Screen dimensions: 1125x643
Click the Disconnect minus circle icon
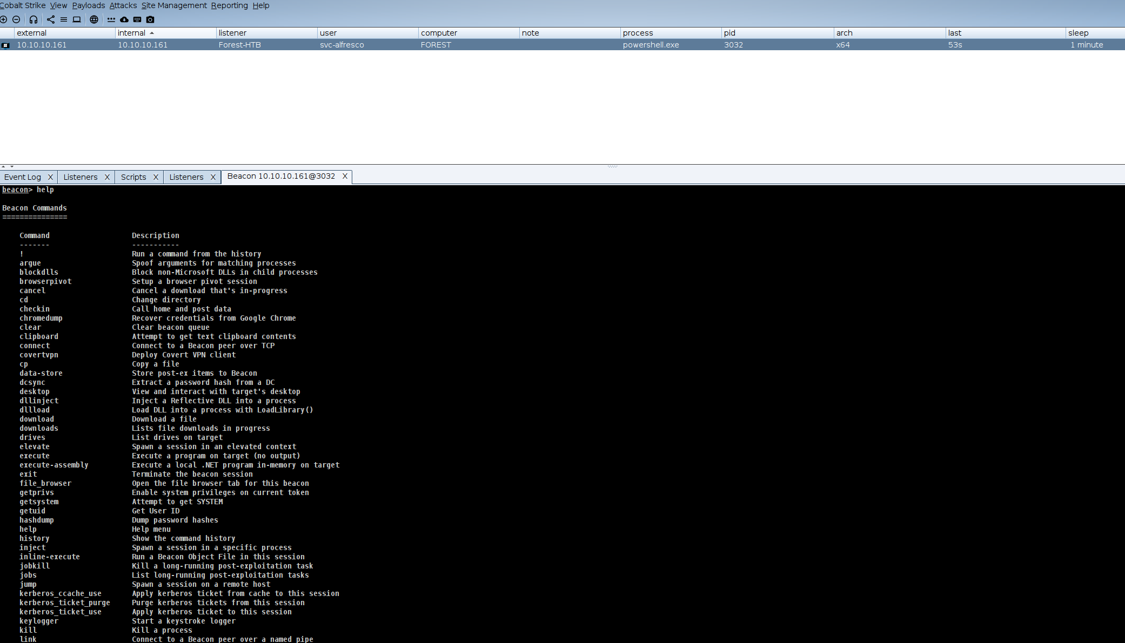(16, 19)
